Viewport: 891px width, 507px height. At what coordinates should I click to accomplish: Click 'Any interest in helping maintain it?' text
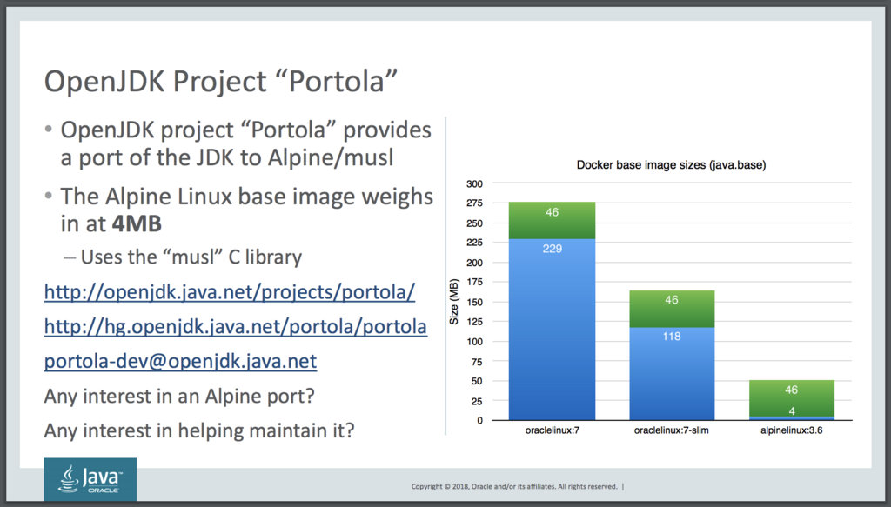(x=199, y=430)
